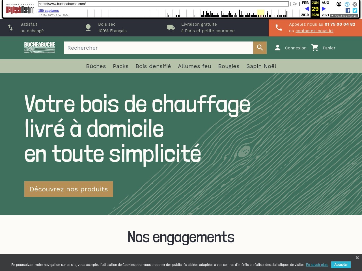Click the Rechercher search field
The image size is (362, 271).
pyautogui.click(x=158, y=48)
